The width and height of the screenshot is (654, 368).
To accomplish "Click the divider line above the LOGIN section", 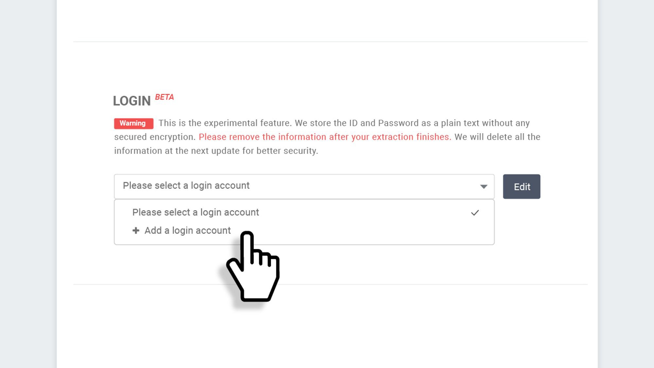I will [x=330, y=42].
